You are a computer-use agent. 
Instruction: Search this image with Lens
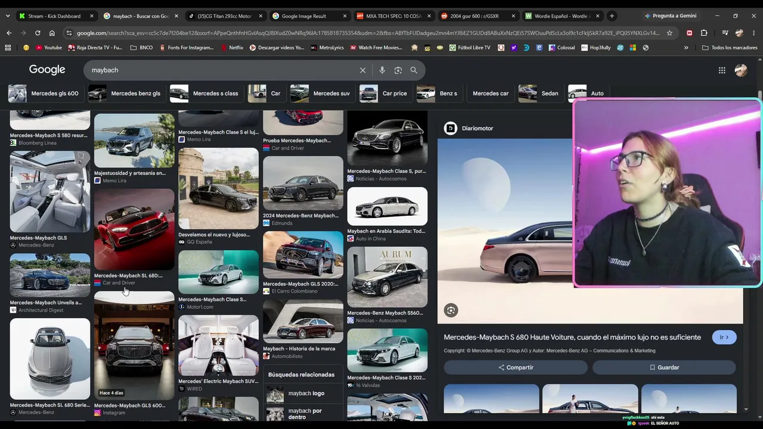[x=451, y=310]
